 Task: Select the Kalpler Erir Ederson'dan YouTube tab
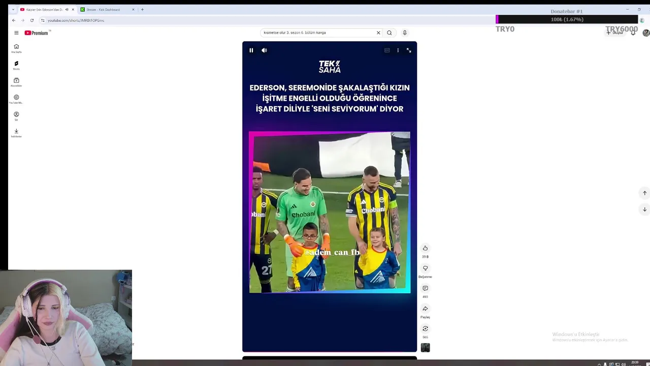tap(48, 10)
